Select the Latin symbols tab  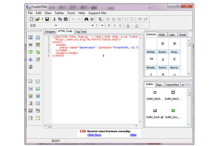[172, 35]
